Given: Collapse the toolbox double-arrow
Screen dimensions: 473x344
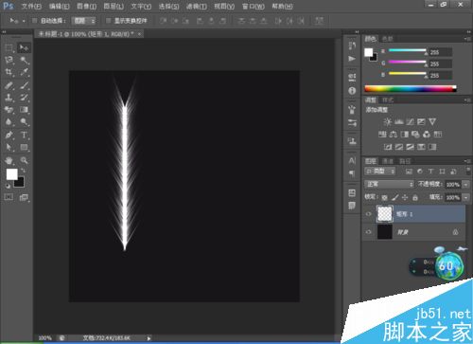Looking at the screenshot, I should tap(4, 32).
